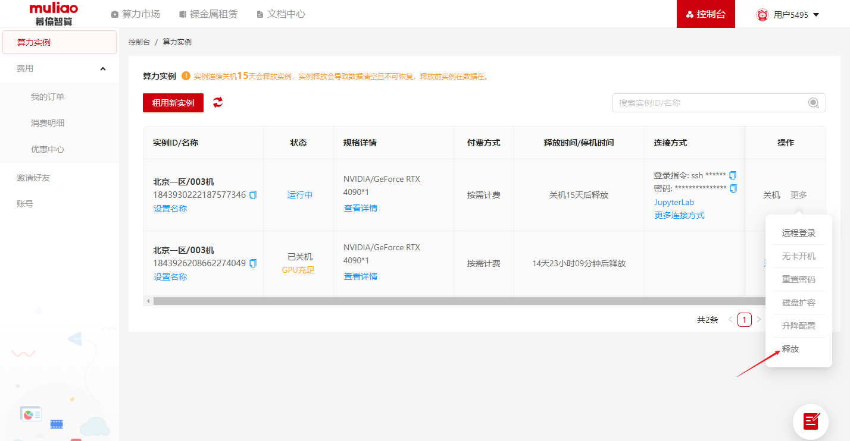850x441 pixels.
Task: Select 重置密码 from the menu
Action: tap(798, 279)
